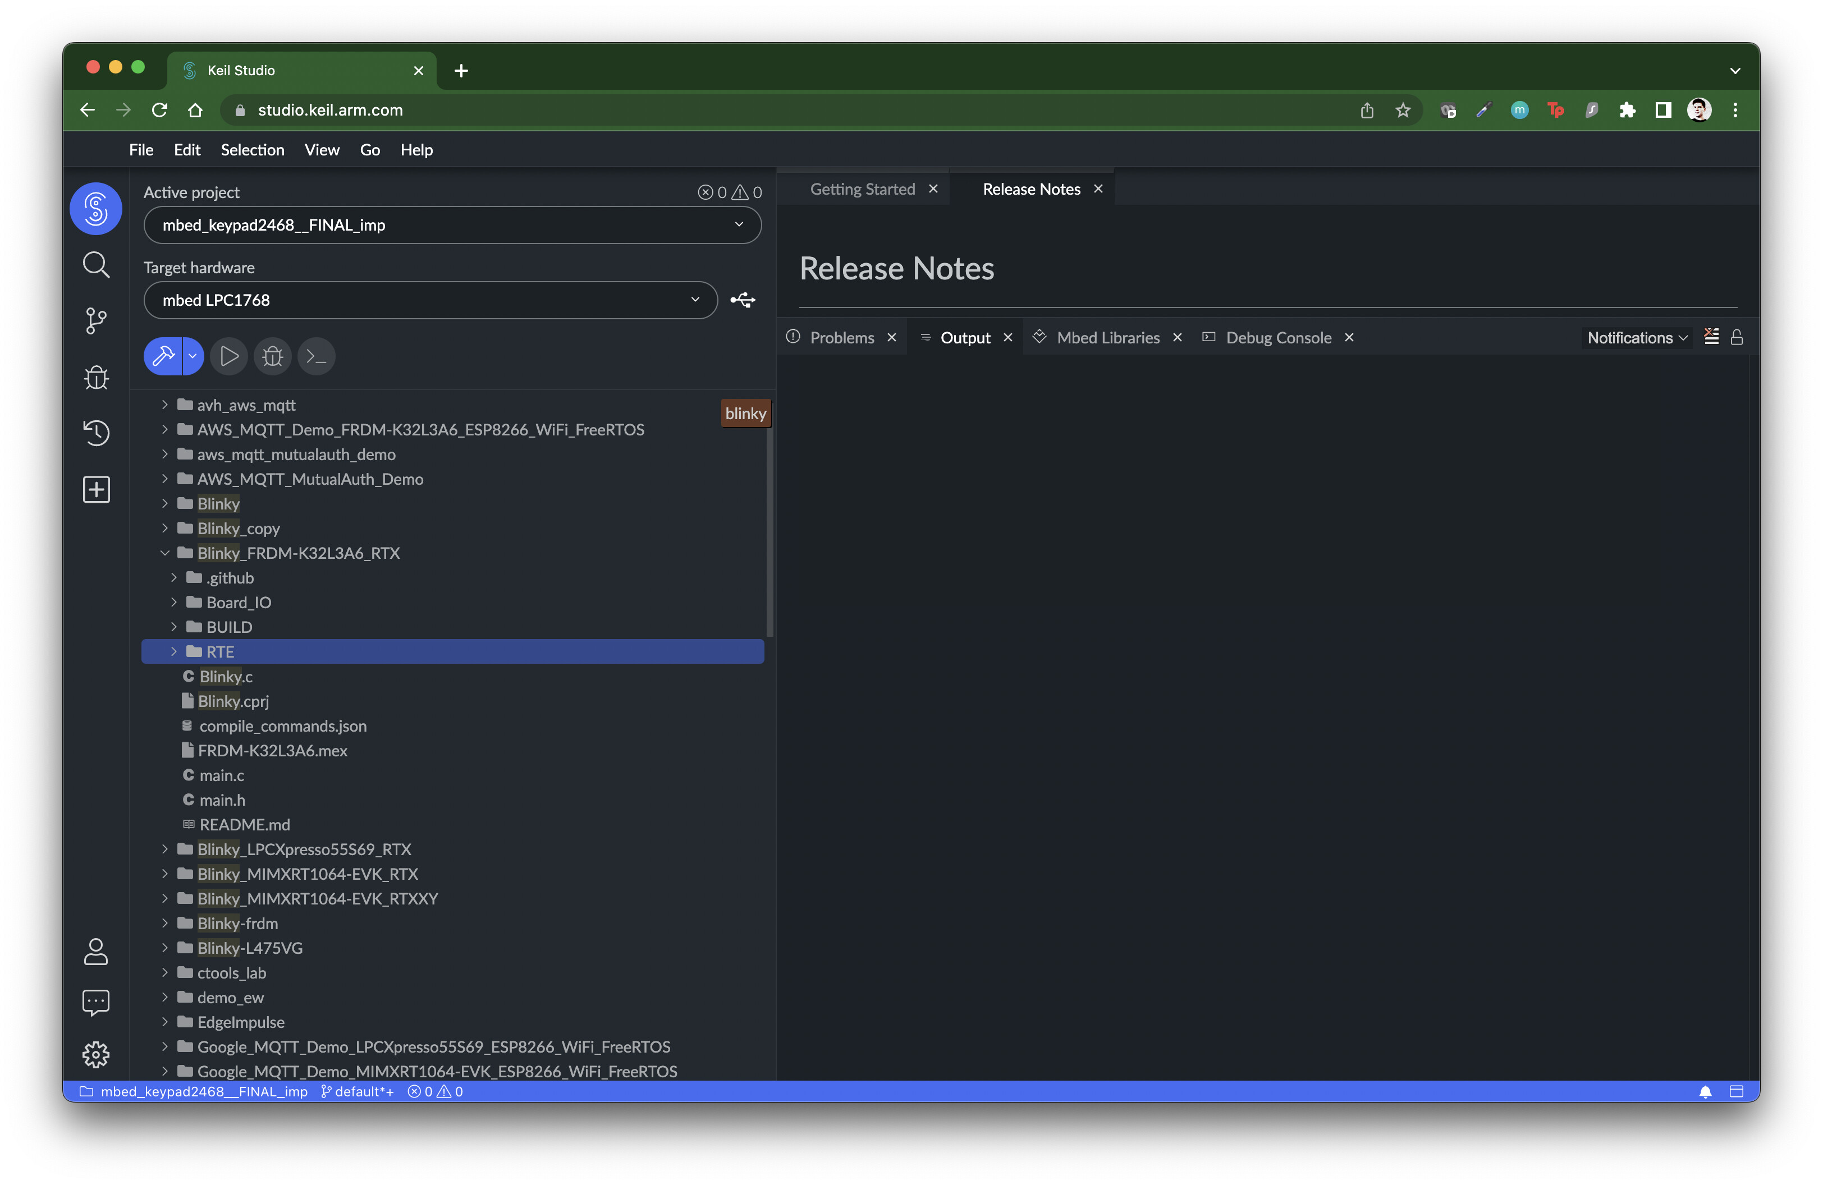Viewport: 1823px width, 1185px height.
Task: Open the Notifications output channel dropdown
Action: 1637,338
